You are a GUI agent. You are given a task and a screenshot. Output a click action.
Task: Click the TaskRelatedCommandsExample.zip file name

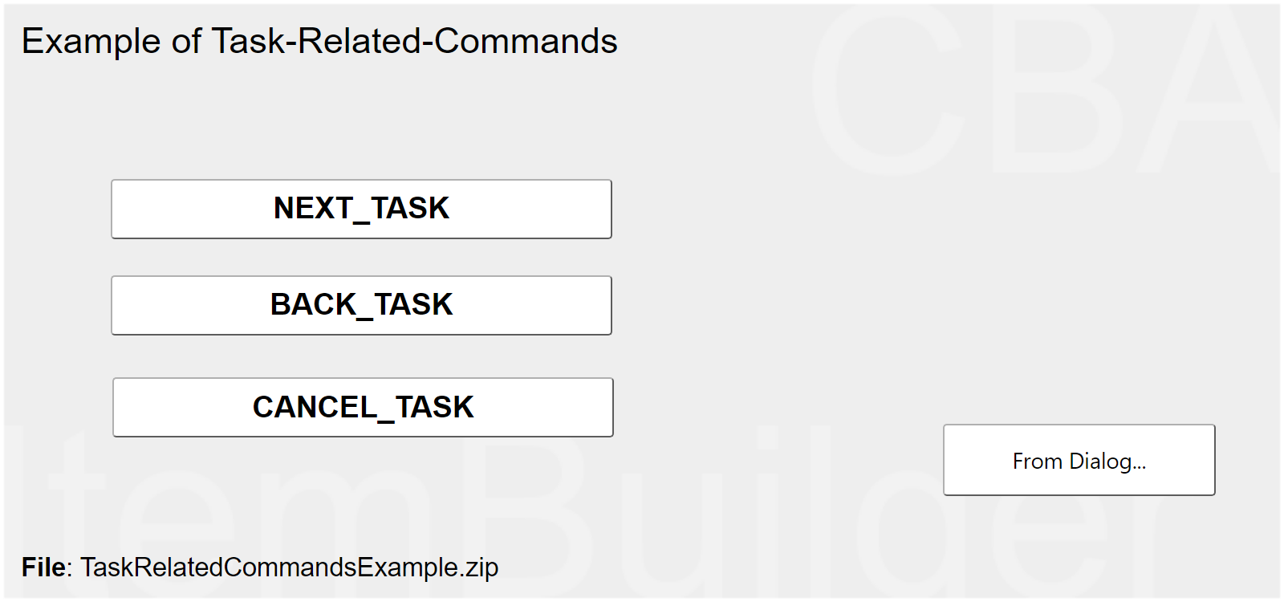coord(289,567)
